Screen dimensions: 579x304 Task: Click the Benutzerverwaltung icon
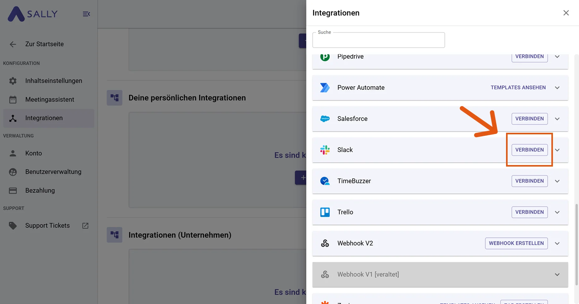(x=13, y=172)
